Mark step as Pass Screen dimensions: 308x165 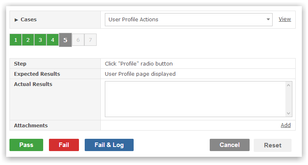[x=26, y=145]
